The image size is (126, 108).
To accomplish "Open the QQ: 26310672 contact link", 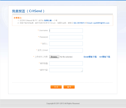I will (79, 23).
